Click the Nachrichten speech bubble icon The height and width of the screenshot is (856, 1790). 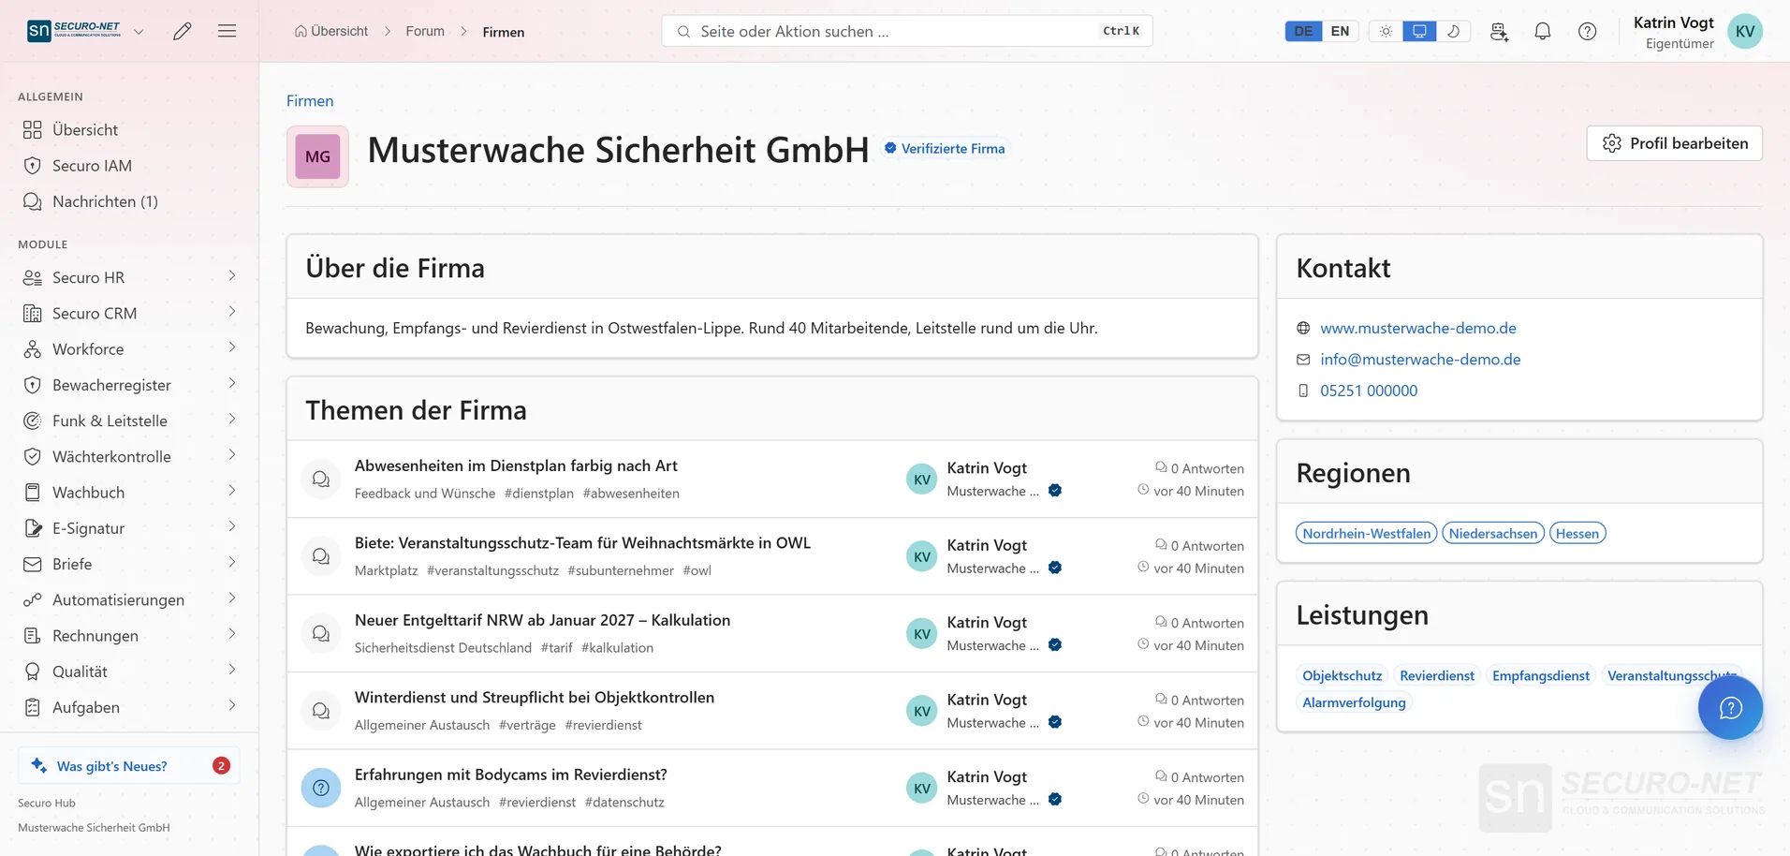(x=33, y=201)
